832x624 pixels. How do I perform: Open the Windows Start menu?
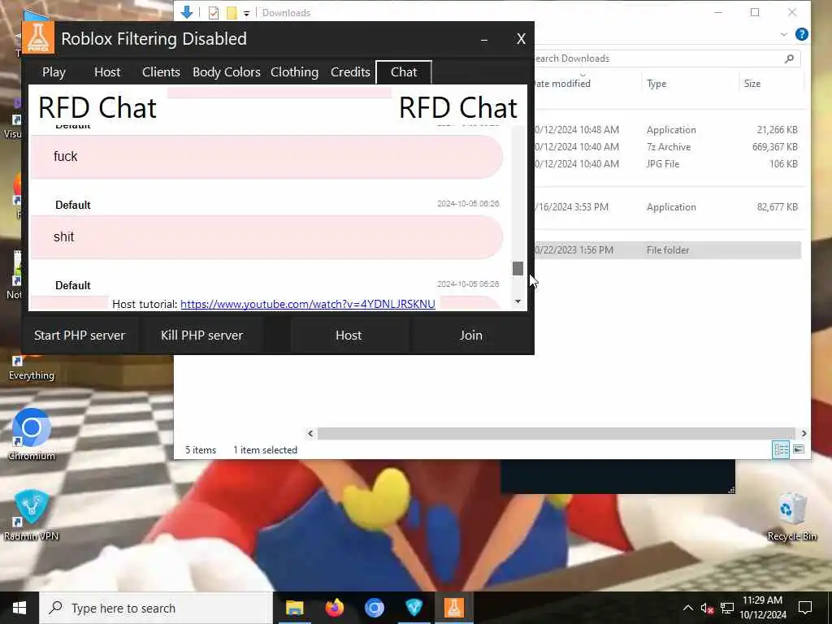tap(19, 608)
